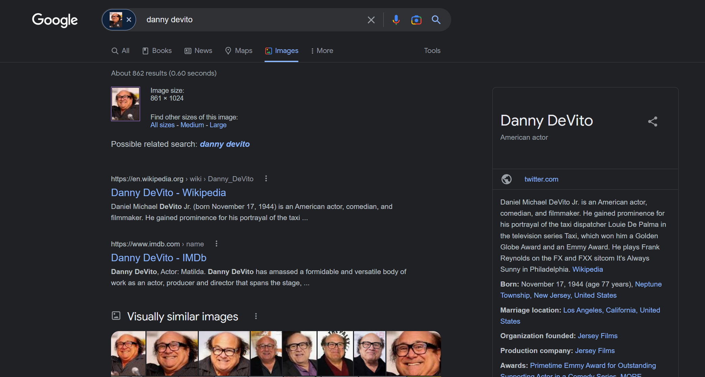Share the Danny DeVito knowledge panel

coord(652,122)
